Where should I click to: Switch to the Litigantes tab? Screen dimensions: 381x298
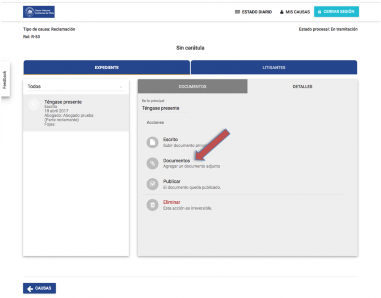coord(274,68)
